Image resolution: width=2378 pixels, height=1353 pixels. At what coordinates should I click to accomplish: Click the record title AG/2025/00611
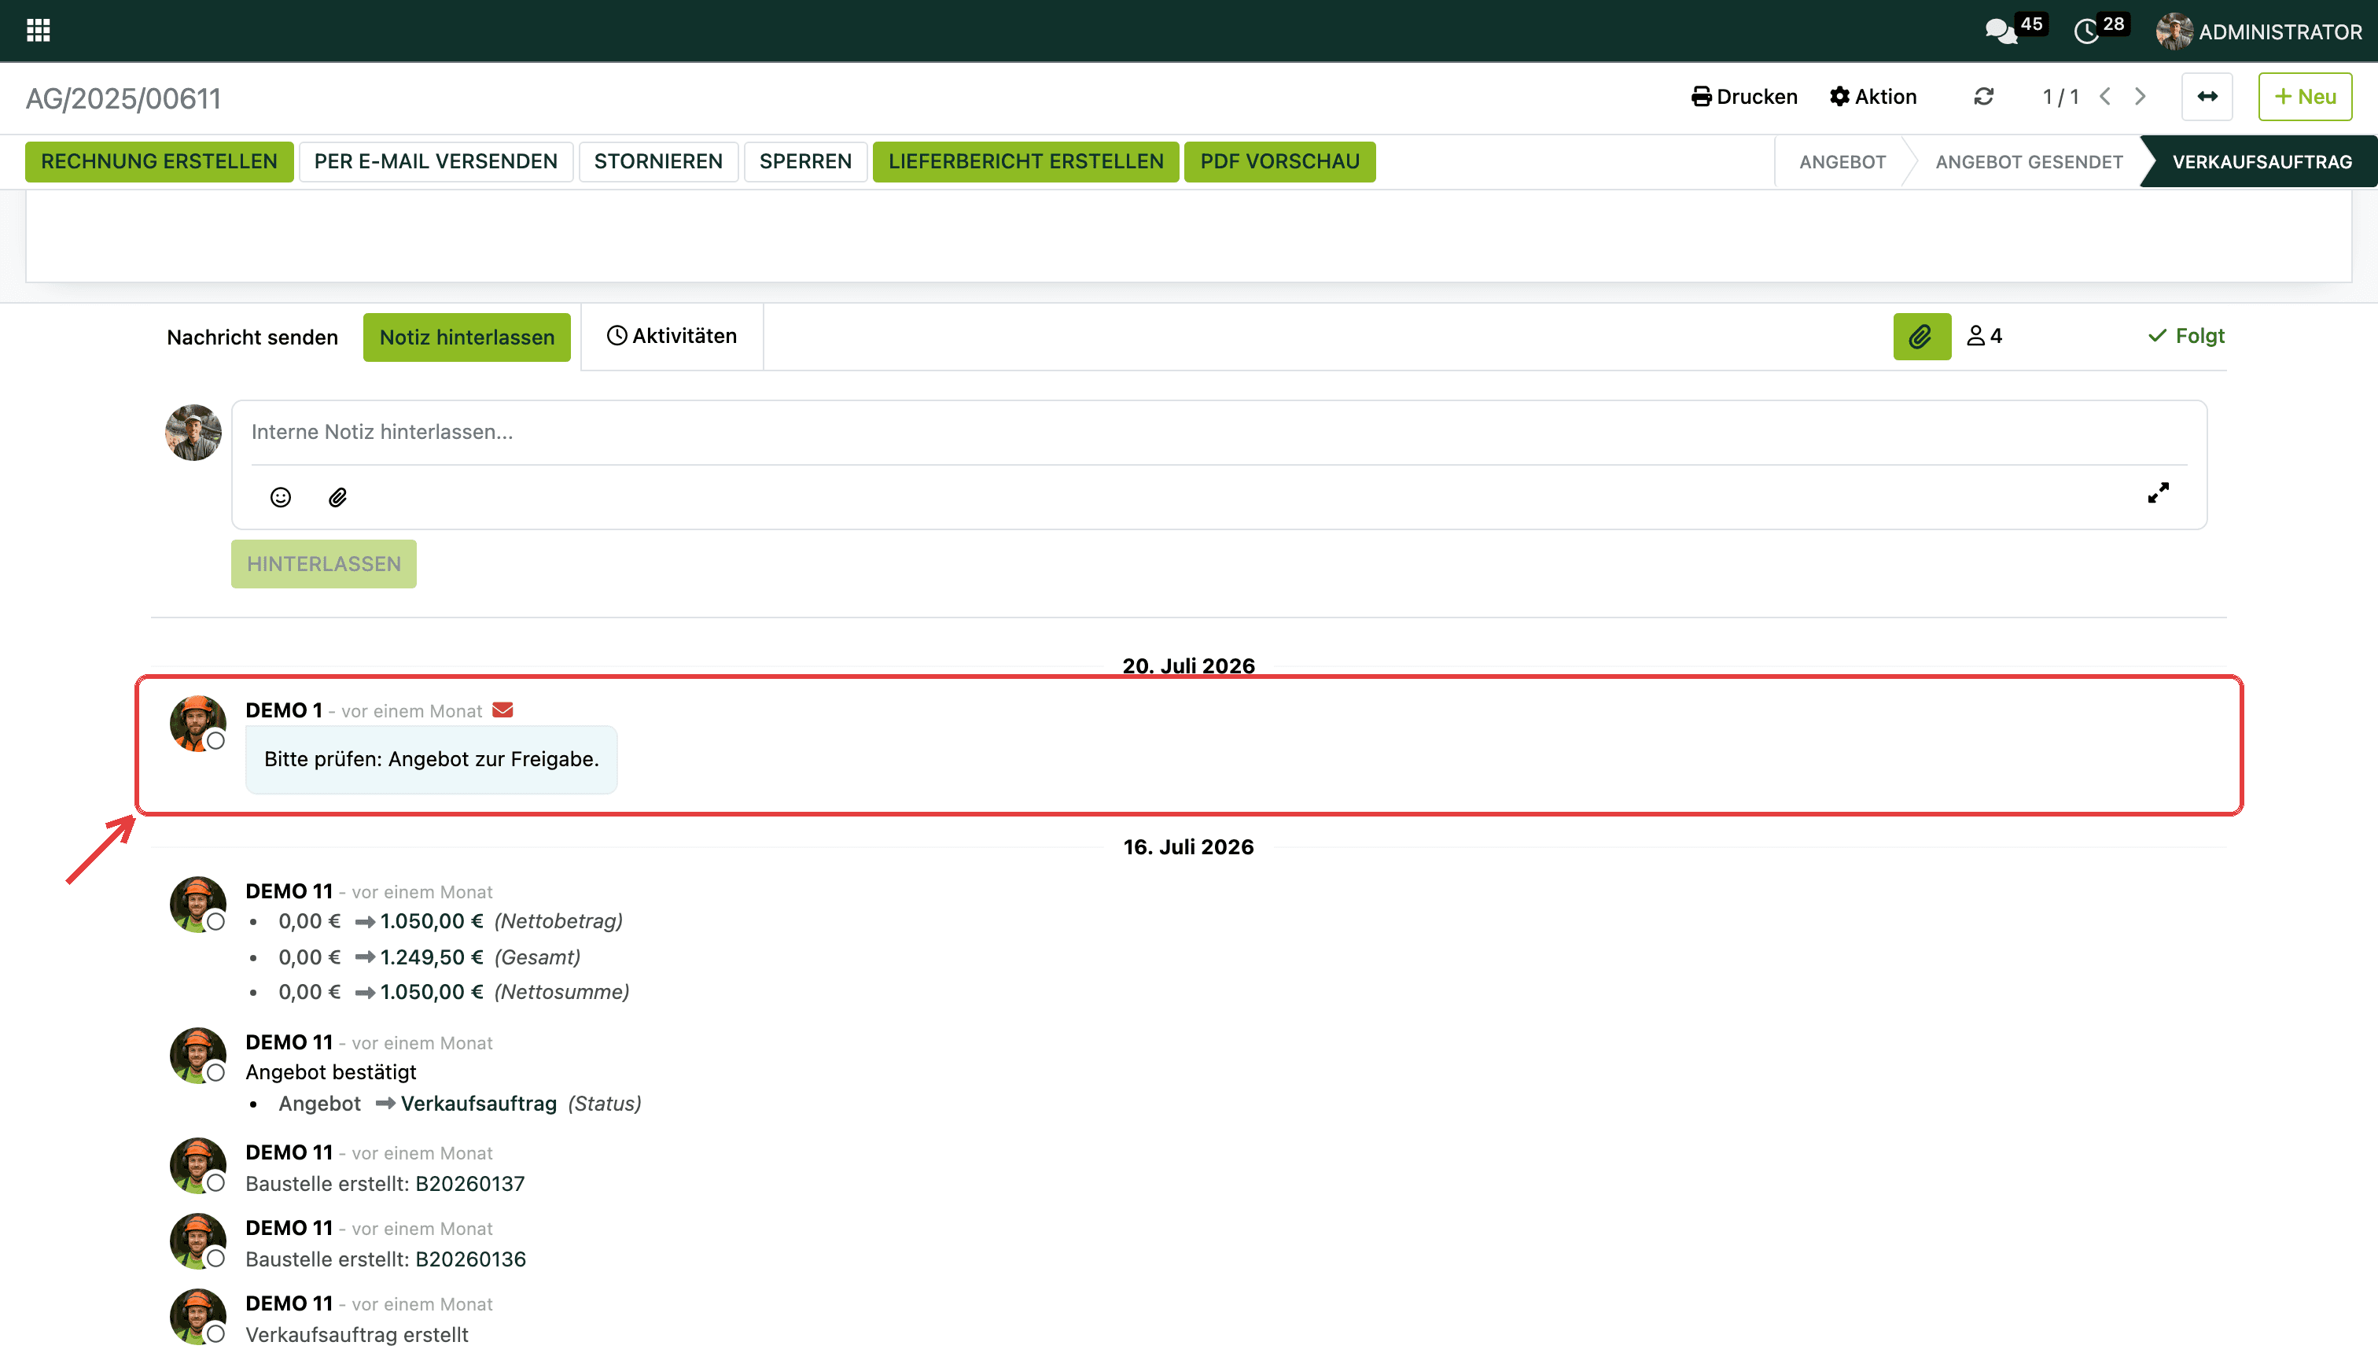pos(123,98)
